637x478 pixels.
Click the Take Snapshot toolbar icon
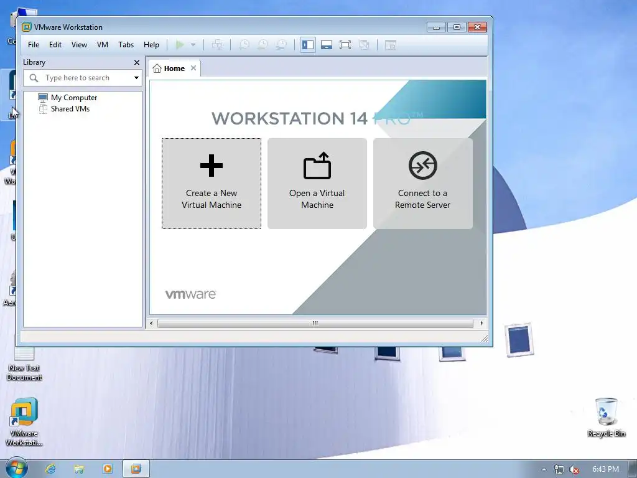tap(244, 45)
